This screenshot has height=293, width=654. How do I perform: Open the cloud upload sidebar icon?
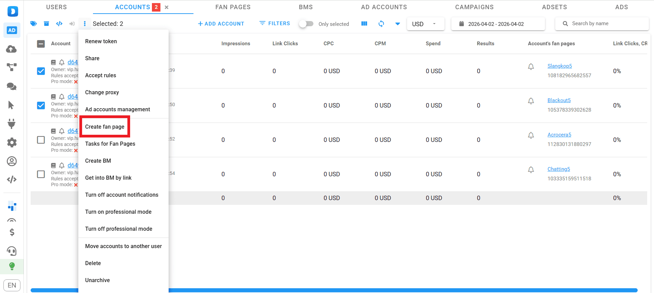pos(12,49)
